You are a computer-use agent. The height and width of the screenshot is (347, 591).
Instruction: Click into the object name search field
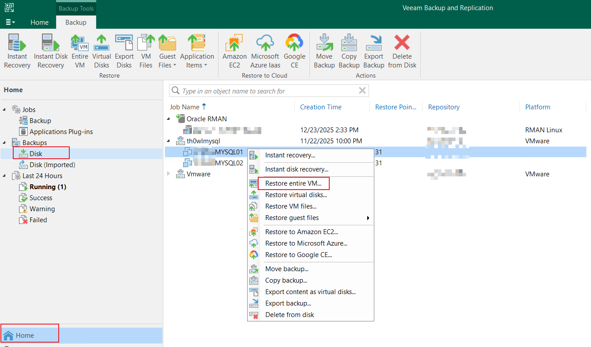(x=268, y=91)
